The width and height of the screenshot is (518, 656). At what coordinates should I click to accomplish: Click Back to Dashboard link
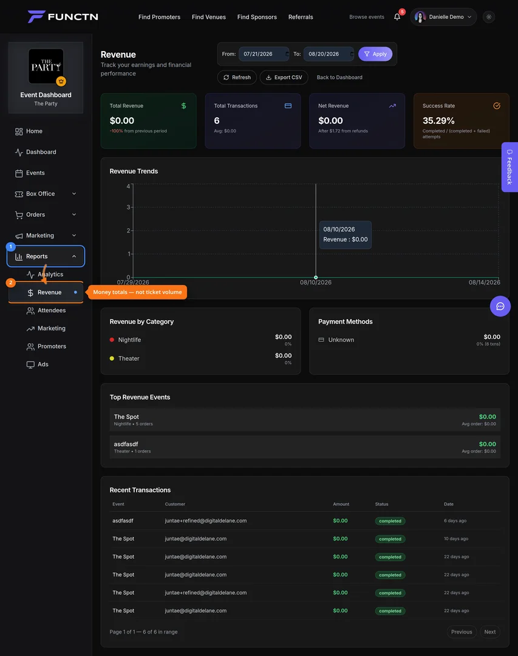pyautogui.click(x=339, y=77)
